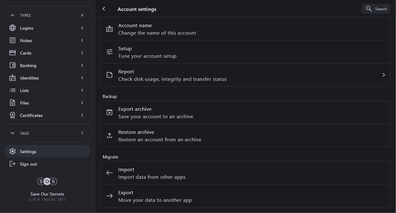Image resolution: width=396 pixels, height=213 pixels.
Task: Select Settings in the sidebar
Action: tap(28, 152)
